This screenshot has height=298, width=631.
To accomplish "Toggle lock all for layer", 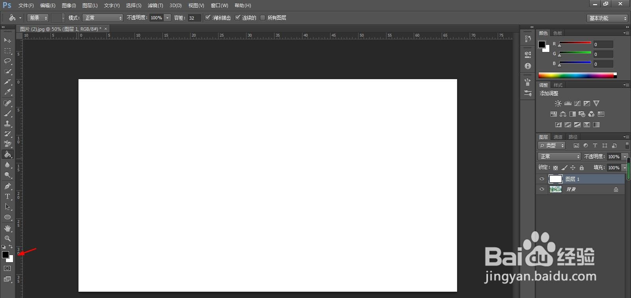I will pos(582,168).
